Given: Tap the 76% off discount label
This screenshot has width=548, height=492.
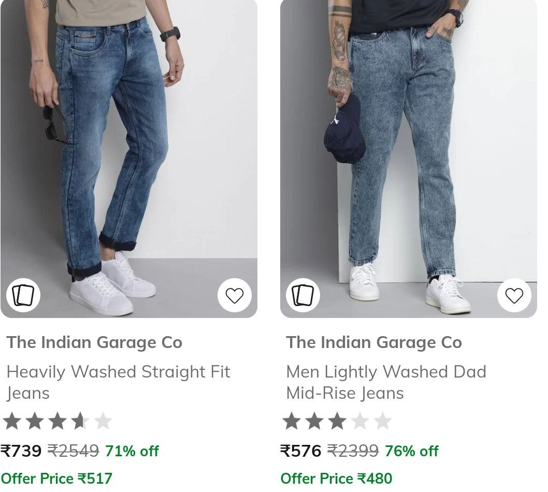Looking at the screenshot, I should point(411,451).
